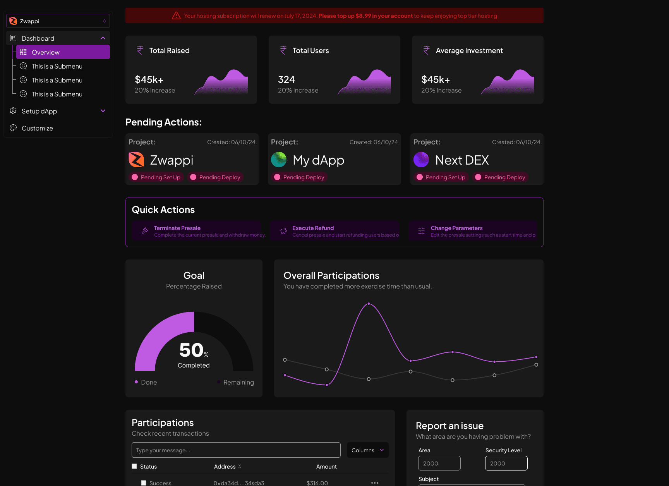
Task: Open the Setup dApp gear icon
Action: tap(13, 111)
